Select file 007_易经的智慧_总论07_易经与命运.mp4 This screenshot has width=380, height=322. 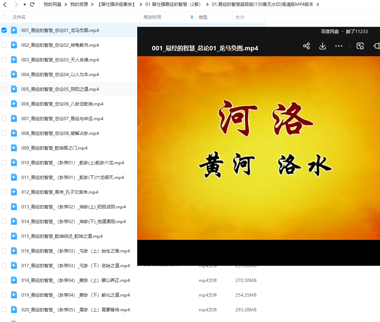coord(62,118)
